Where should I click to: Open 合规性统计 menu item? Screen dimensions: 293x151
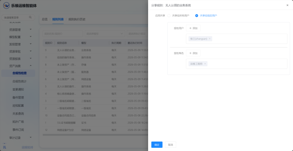tap(19, 81)
